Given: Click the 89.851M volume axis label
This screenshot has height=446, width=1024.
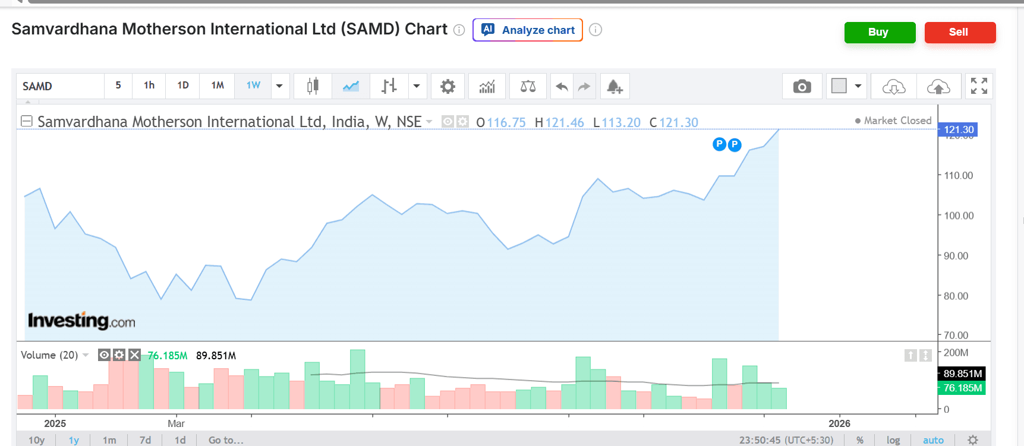Looking at the screenshot, I should [962, 374].
